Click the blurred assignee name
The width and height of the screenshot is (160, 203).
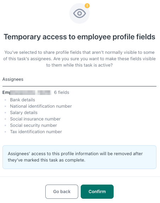[x=27, y=92]
